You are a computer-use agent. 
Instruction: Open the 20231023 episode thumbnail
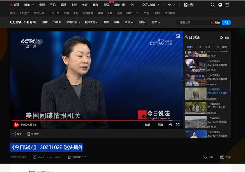click(196, 80)
